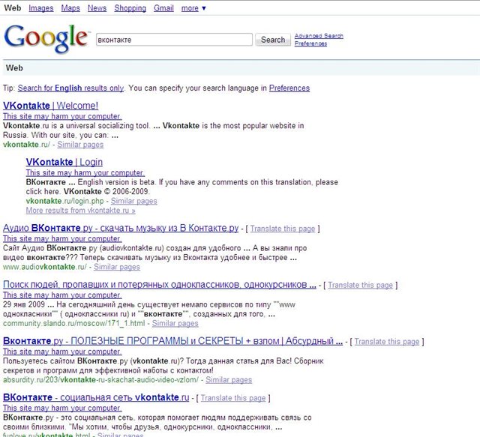
Task: Expand the 'more' dropdown in top bar
Action: (193, 8)
